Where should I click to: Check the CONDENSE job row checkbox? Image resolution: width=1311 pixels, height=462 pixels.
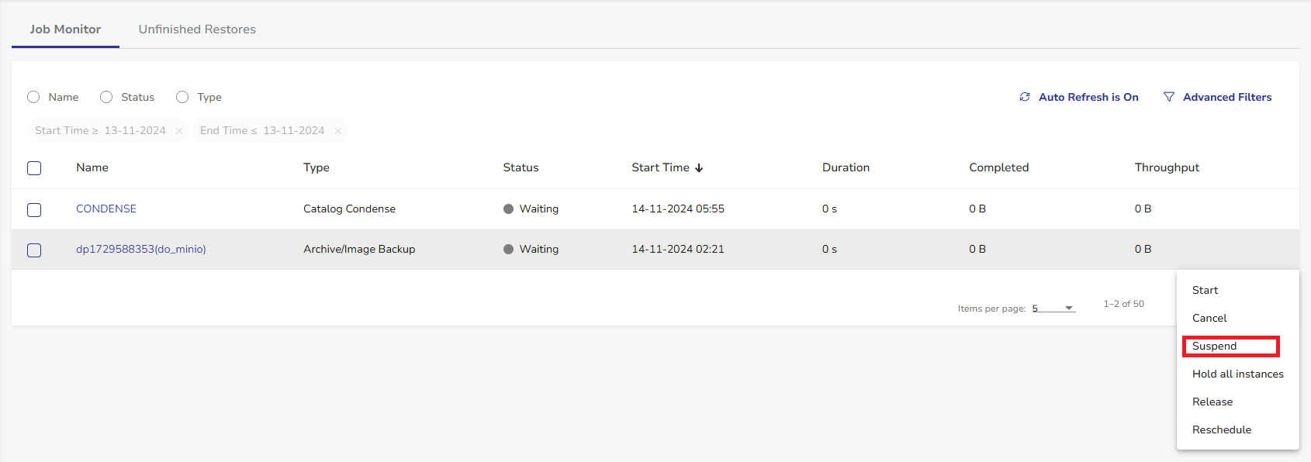tap(34, 210)
